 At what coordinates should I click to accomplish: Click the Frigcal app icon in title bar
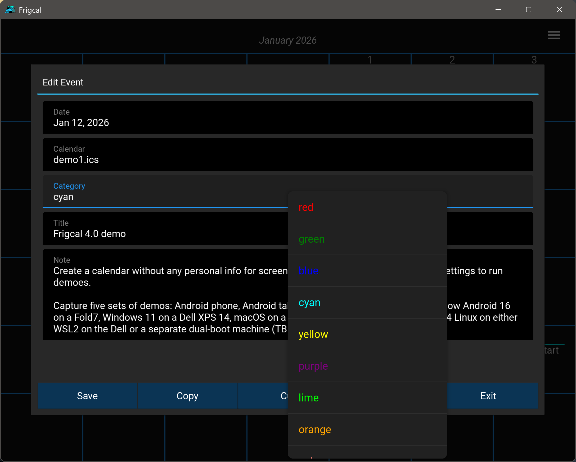click(10, 10)
